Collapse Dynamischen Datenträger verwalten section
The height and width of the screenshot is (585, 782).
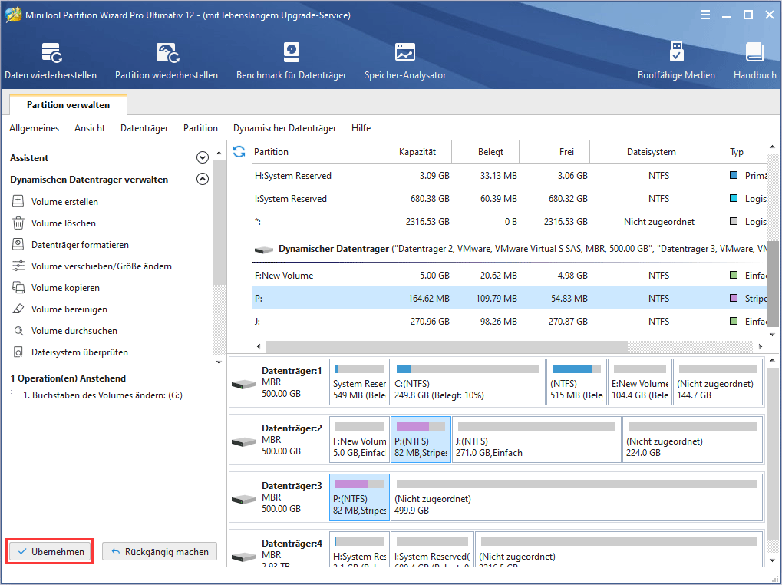pyautogui.click(x=203, y=179)
